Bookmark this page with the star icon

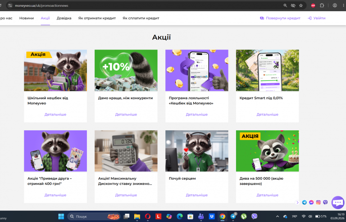coord(301,5)
